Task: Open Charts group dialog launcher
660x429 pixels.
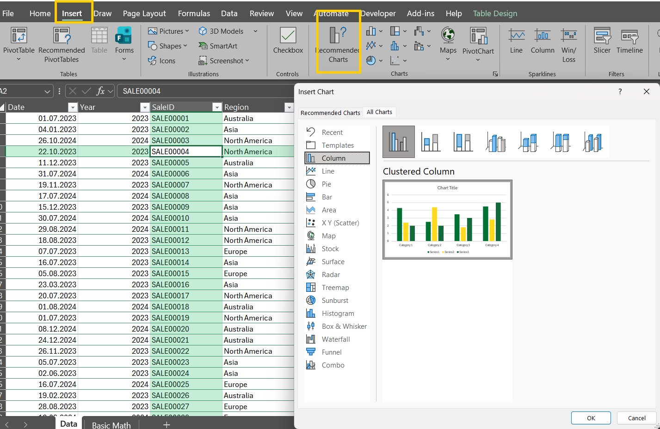Action: pos(495,74)
